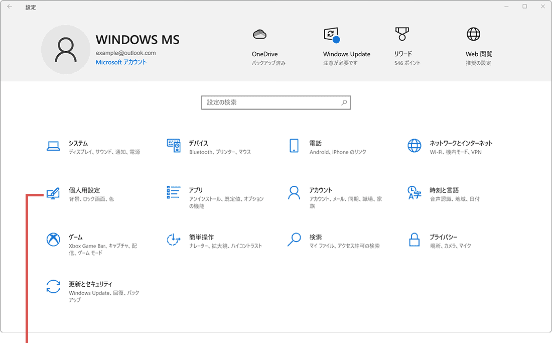Viewport: 552px width, 343px height.
Task: Open the 検索 magnifier icon in the settings grid
Action: pyautogui.click(x=294, y=240)
